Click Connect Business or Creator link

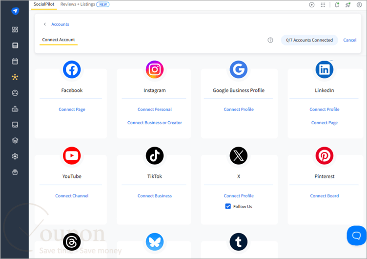(x=155, y=123)
